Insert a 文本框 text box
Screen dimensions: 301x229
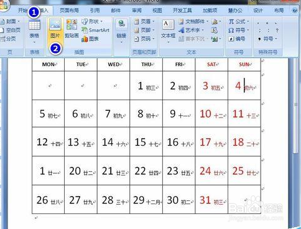(168, 31)
